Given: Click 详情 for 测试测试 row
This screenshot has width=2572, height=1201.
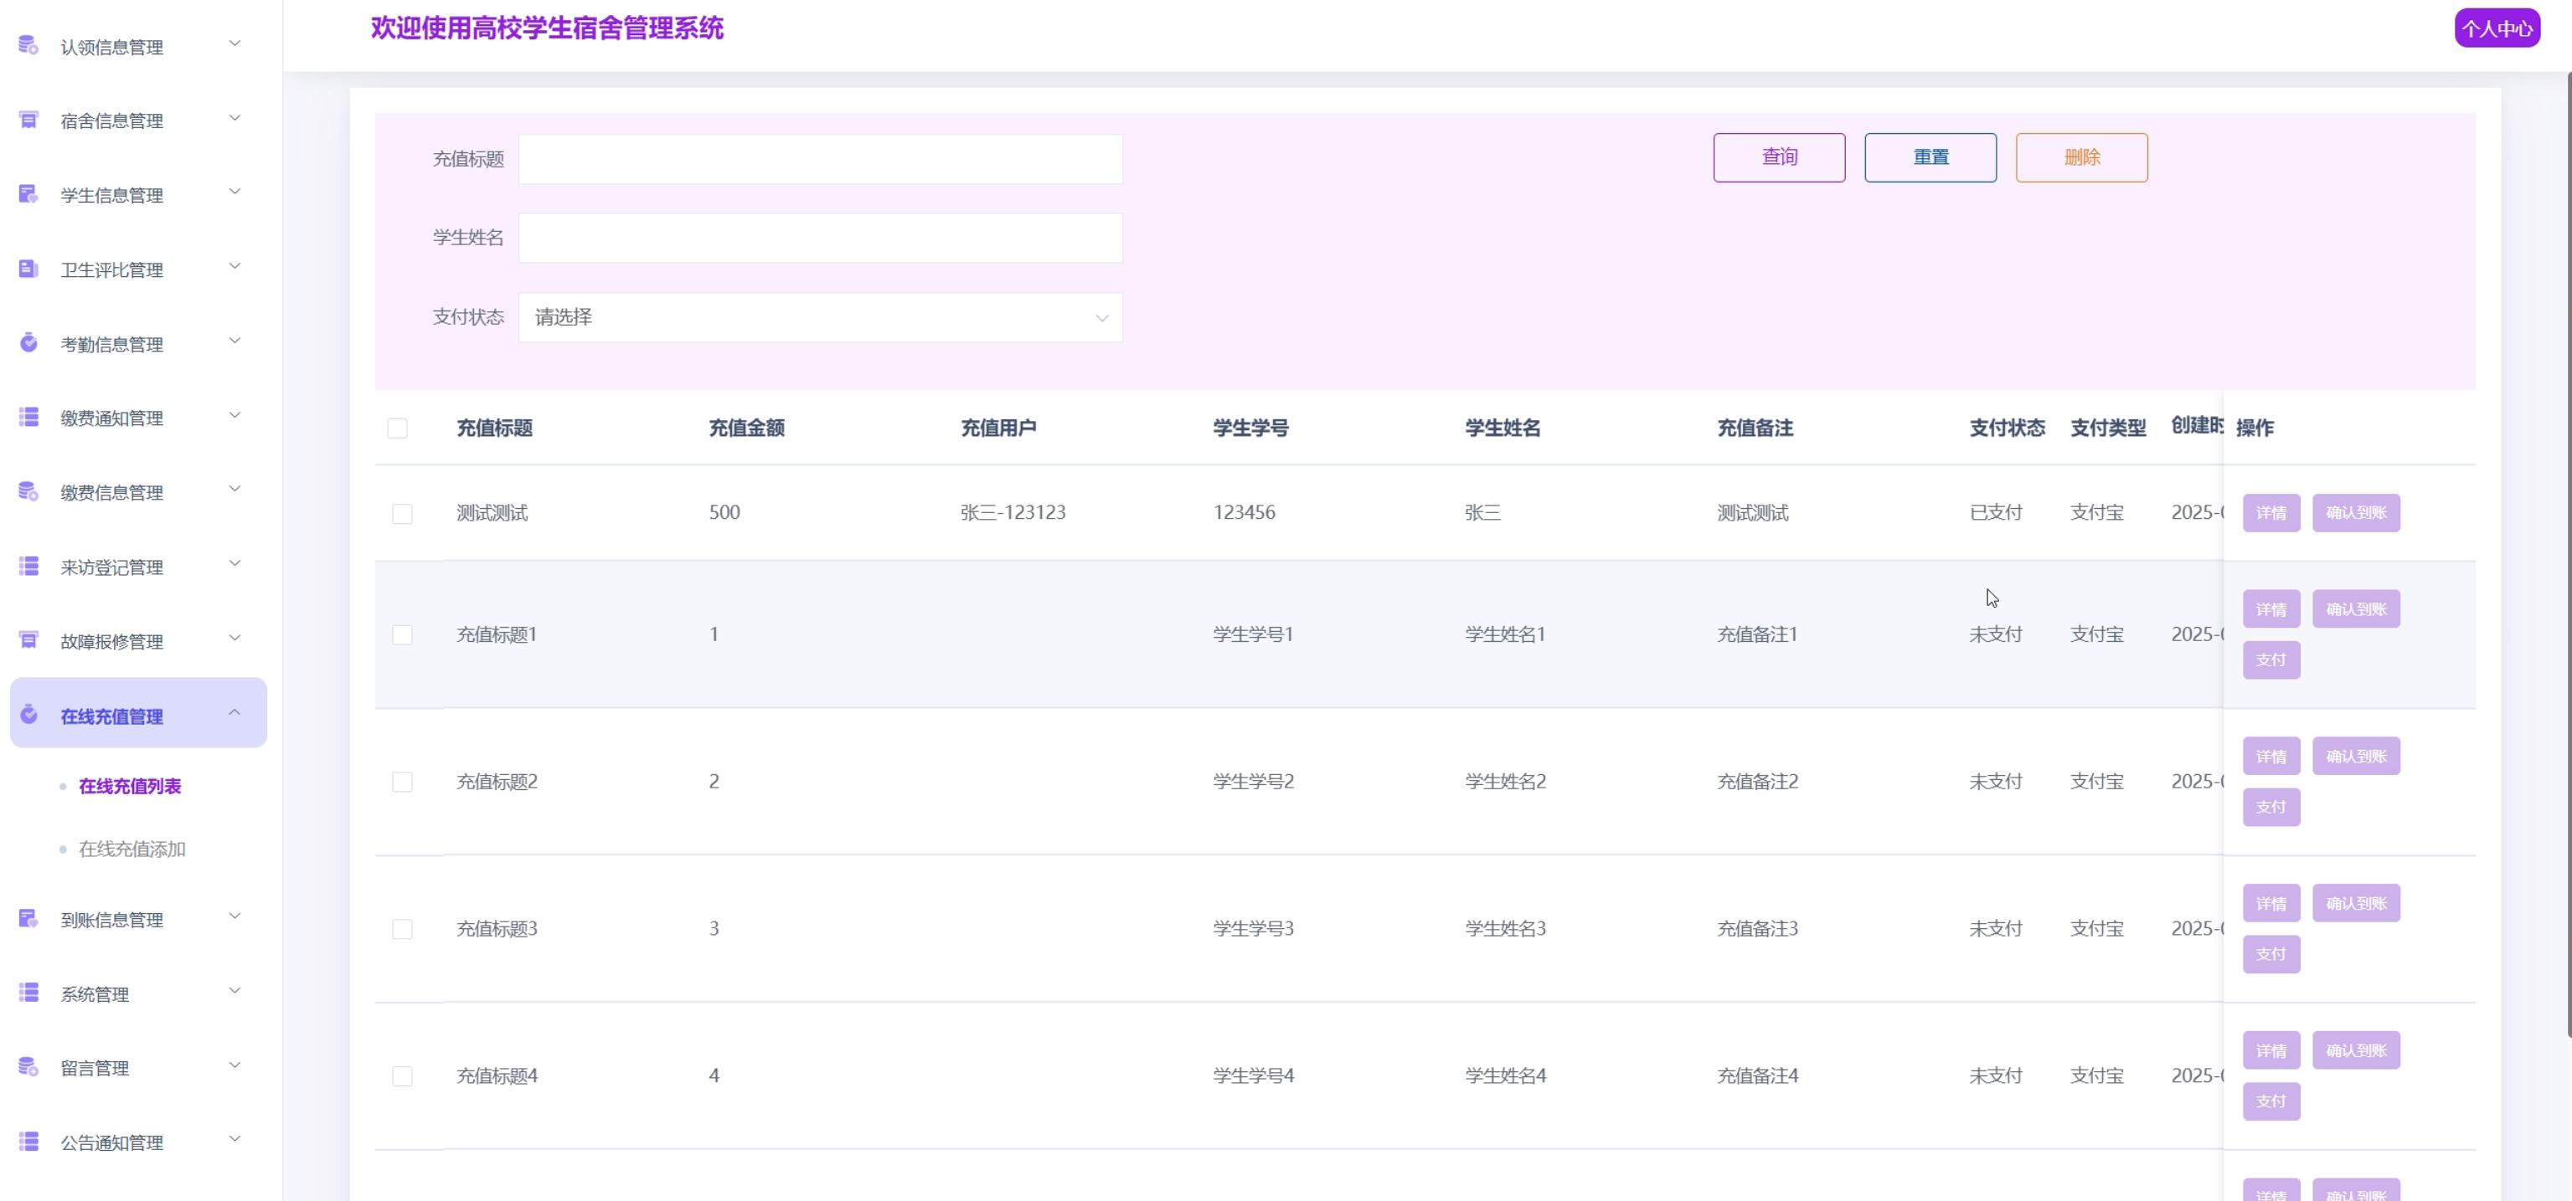Looking at the screenshot, I should [2270, 513].
